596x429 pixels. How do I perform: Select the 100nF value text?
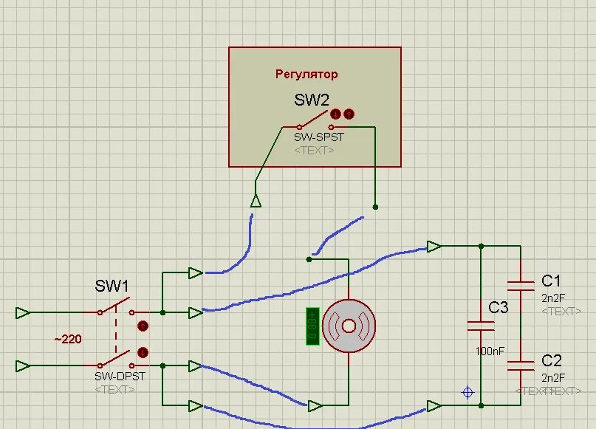click(490, 351)
